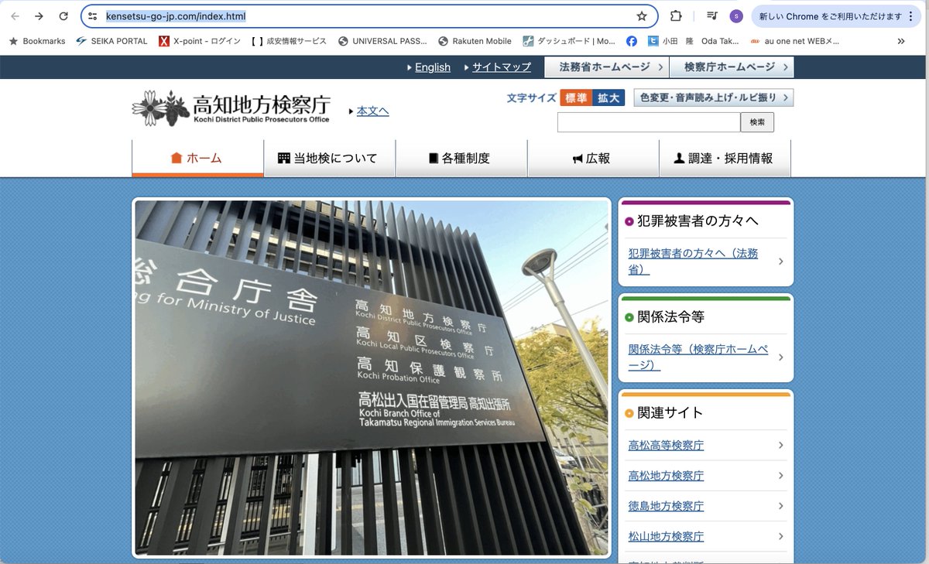929x564 pixels.
Task: Click the building signboard main photo
Action: pyautogui.click(x=372, y=378)
